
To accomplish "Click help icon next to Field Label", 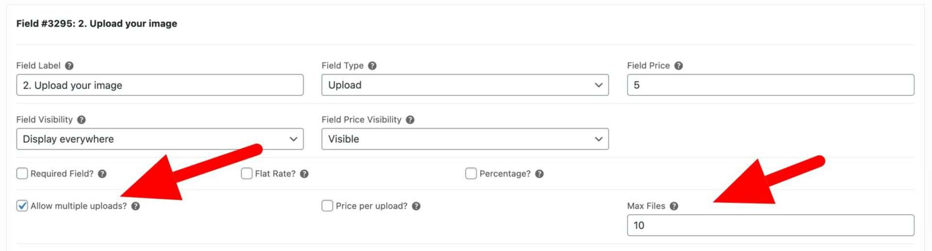I will [x=69, y=65].
